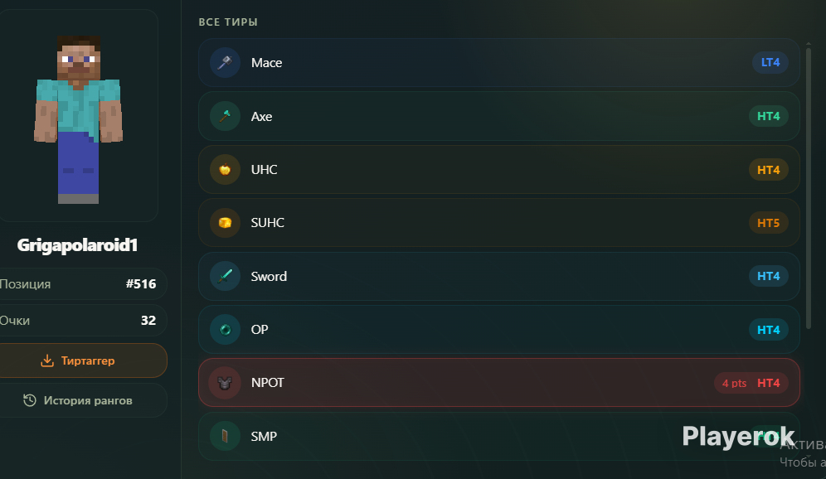Click the SUHC gold block icon
This screenshot has width=826, height=479.
225,223
